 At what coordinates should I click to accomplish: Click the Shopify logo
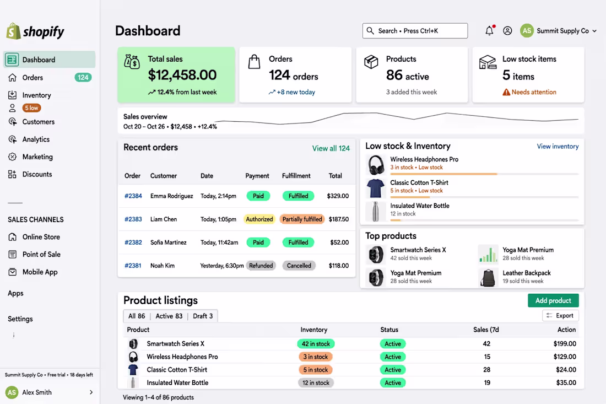tap(35, 31)
